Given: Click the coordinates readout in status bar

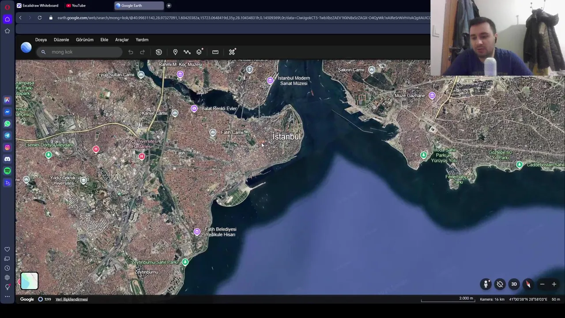Looking at the screenshot, I should [x=528, y=299].
